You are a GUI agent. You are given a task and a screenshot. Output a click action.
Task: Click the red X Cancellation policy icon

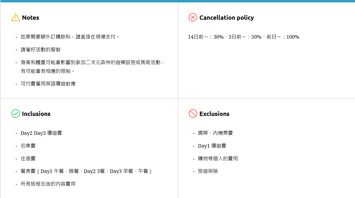coord(193,18)
